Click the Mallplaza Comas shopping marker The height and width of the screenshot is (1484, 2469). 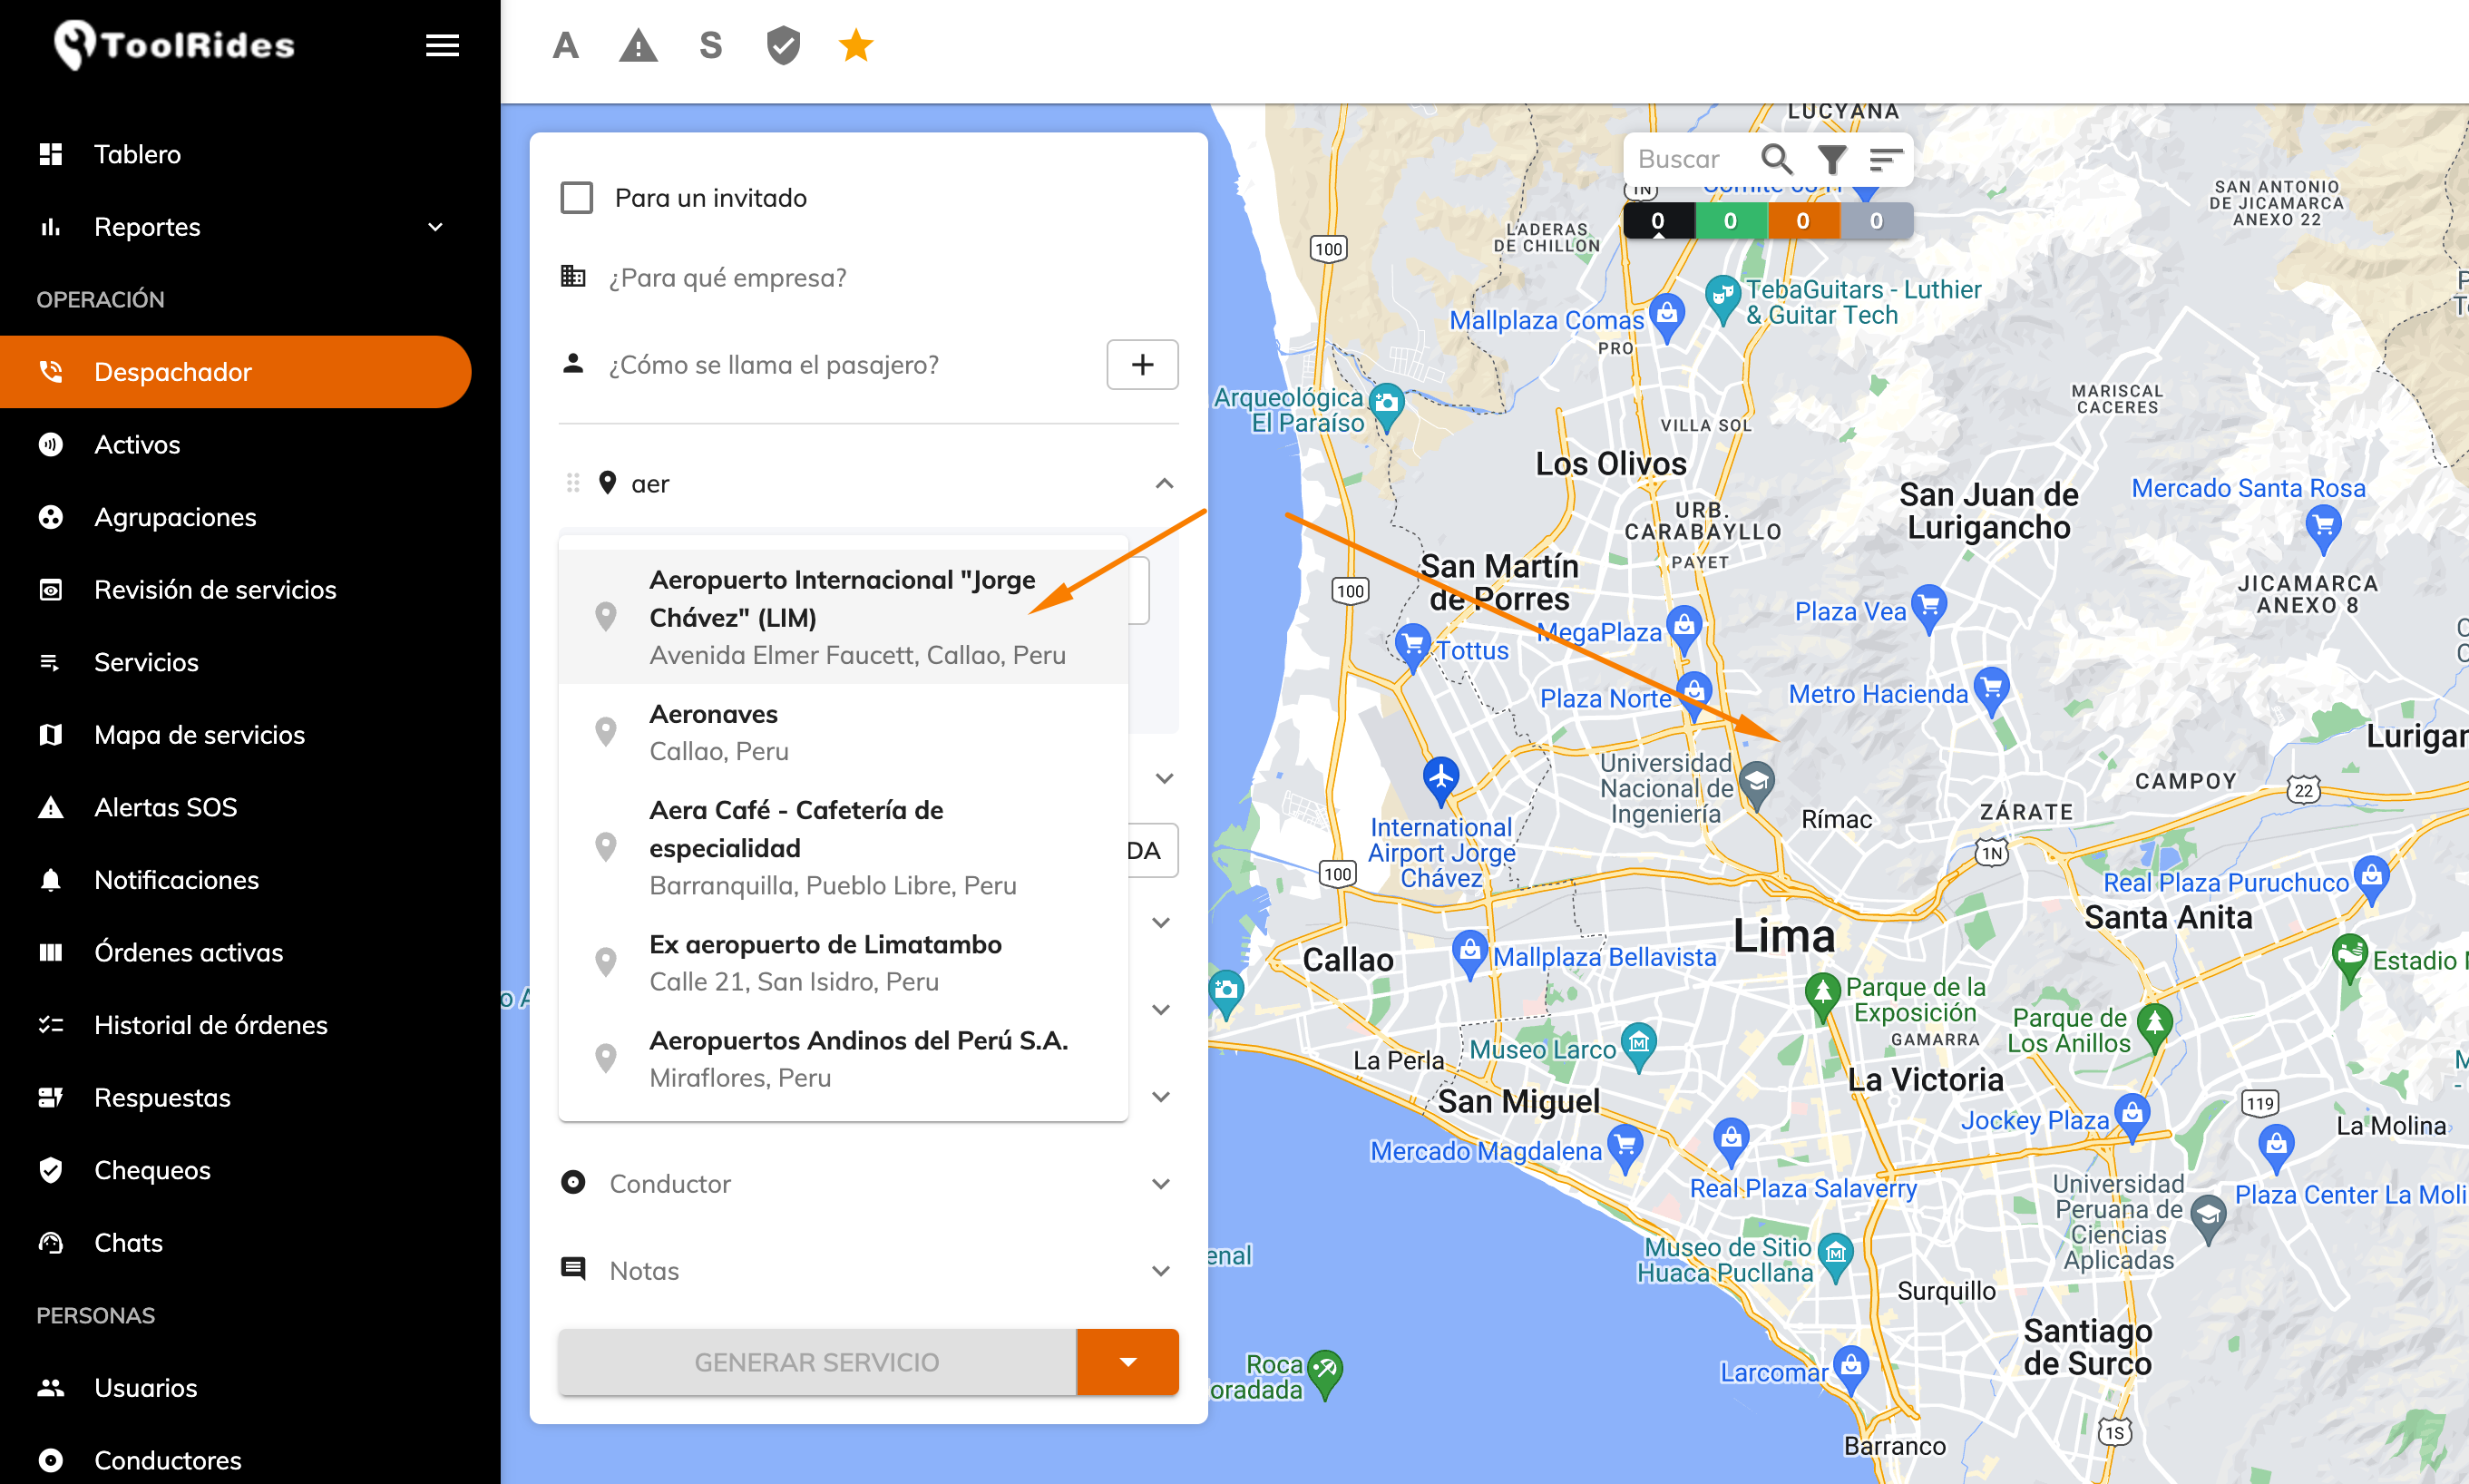tap(1667, 316)
